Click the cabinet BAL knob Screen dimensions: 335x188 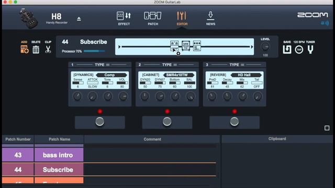click(x=190, y=96)
